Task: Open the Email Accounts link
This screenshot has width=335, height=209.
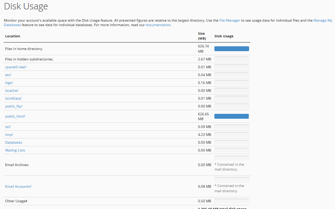Action: [18, 187]
